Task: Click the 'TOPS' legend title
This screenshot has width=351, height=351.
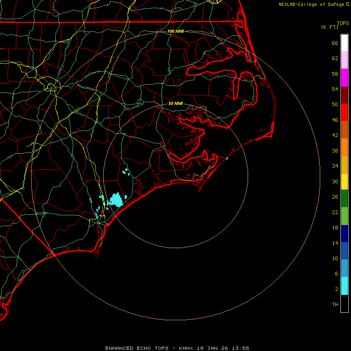Action: (343, 23)
